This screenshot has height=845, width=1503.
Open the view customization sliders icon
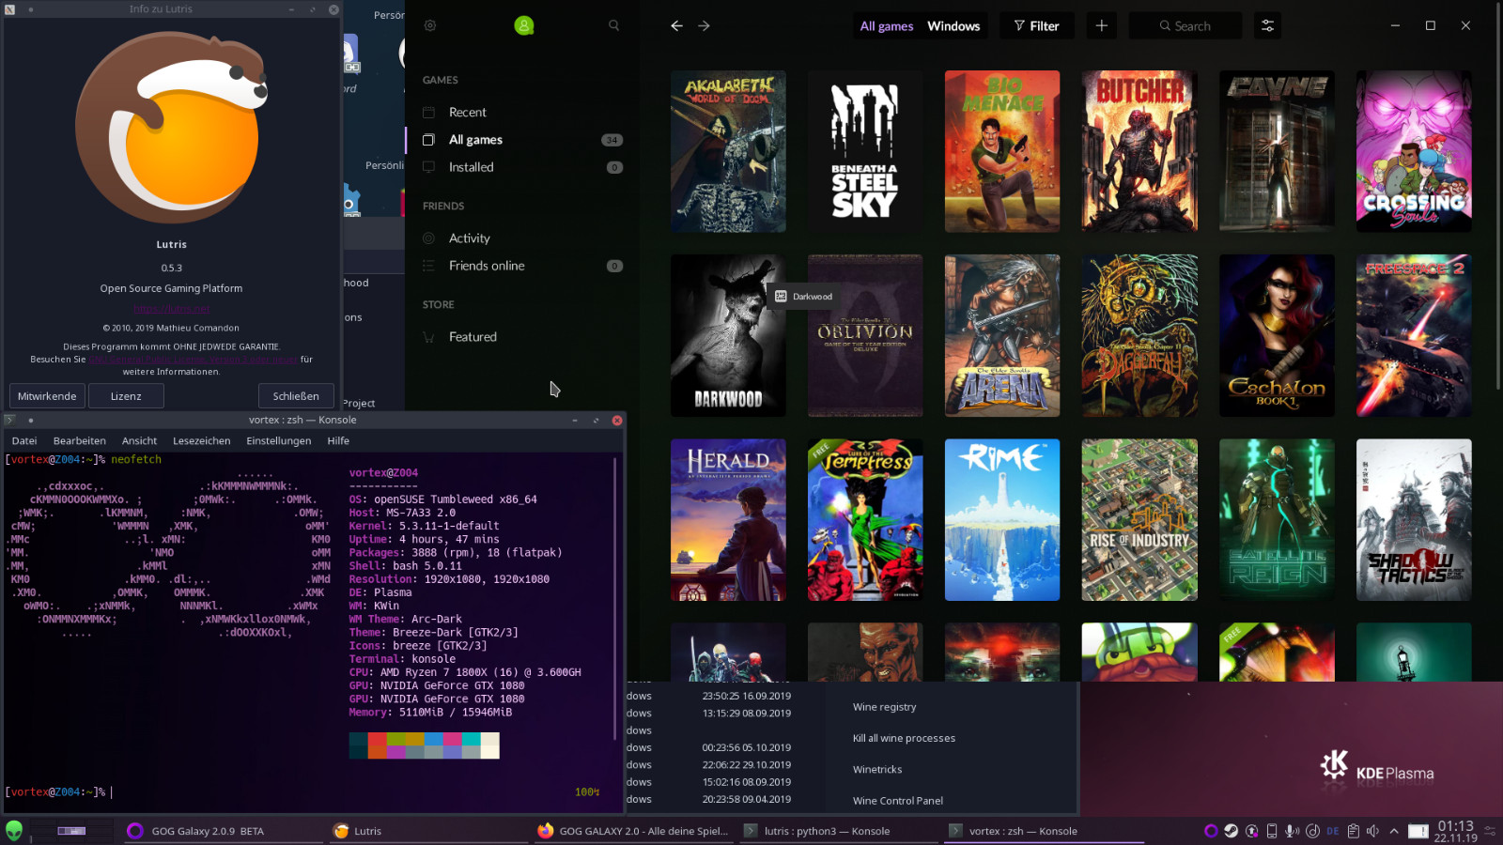coord(1267,26)
